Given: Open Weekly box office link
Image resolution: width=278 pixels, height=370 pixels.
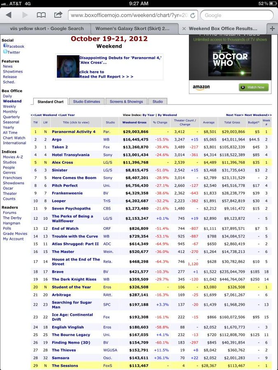Looking at the screenshot, I should [9, 106].
